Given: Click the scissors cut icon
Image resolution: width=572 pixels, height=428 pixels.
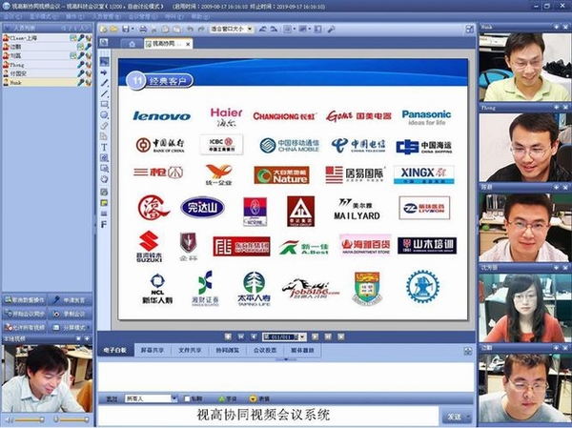Looking at the screenshot, I should coord(153,29).
